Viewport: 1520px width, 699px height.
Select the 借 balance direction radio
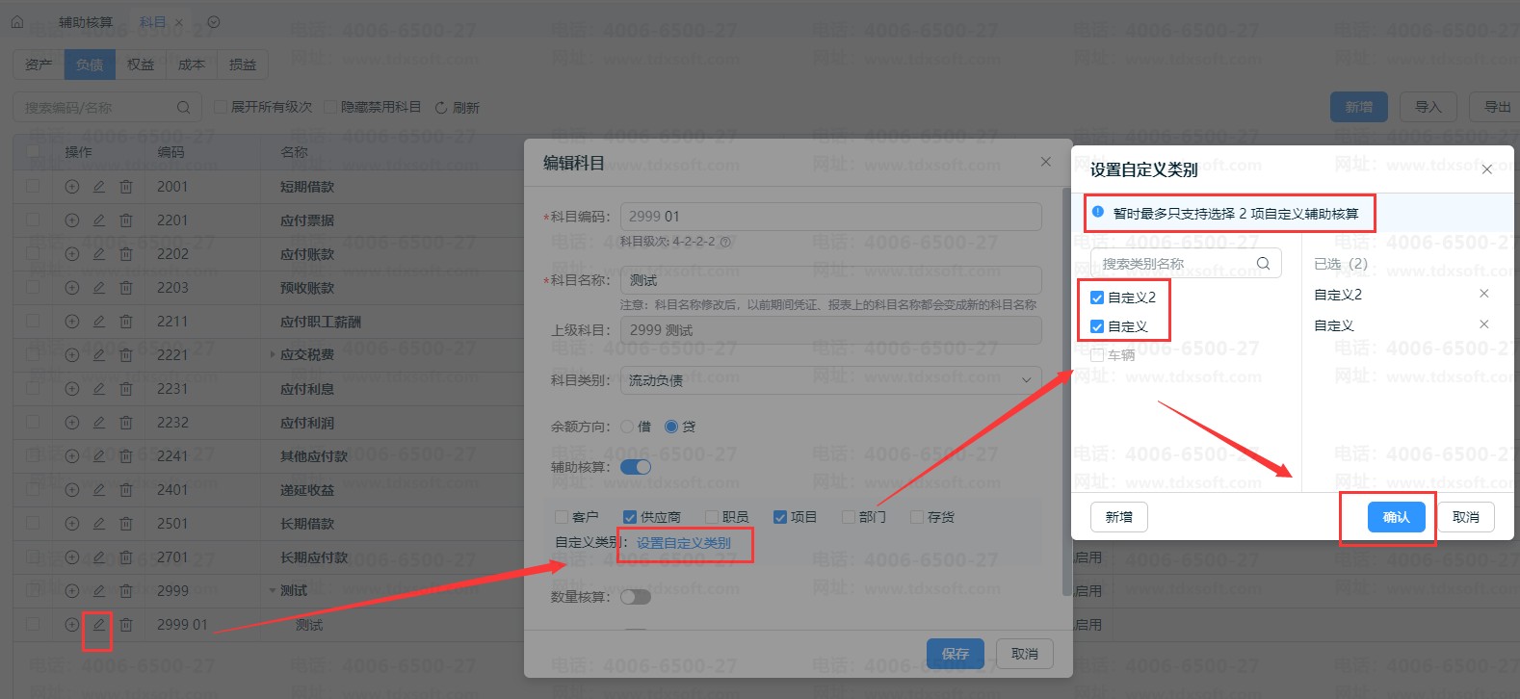(628, 427)
